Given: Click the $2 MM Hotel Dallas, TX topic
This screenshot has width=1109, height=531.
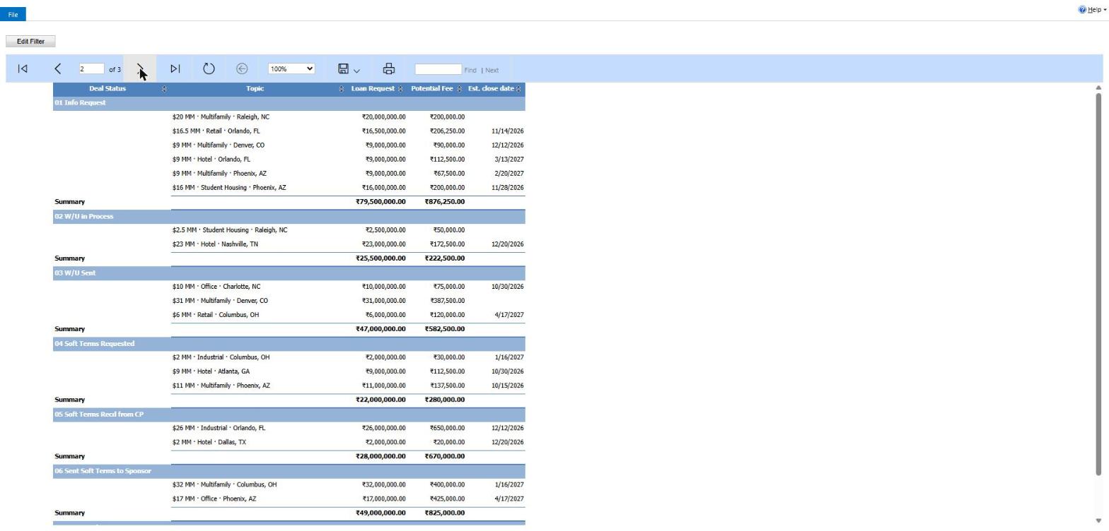Looking at the screenshot, I should pos(209,442).
